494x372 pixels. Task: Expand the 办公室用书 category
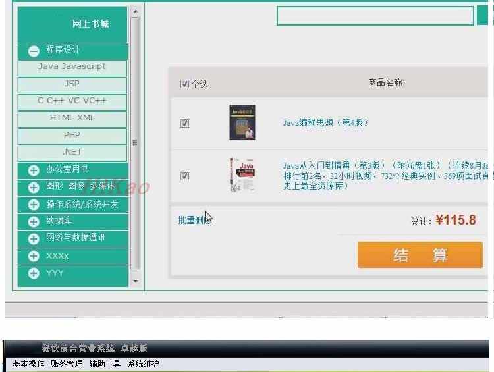(34, 171)
